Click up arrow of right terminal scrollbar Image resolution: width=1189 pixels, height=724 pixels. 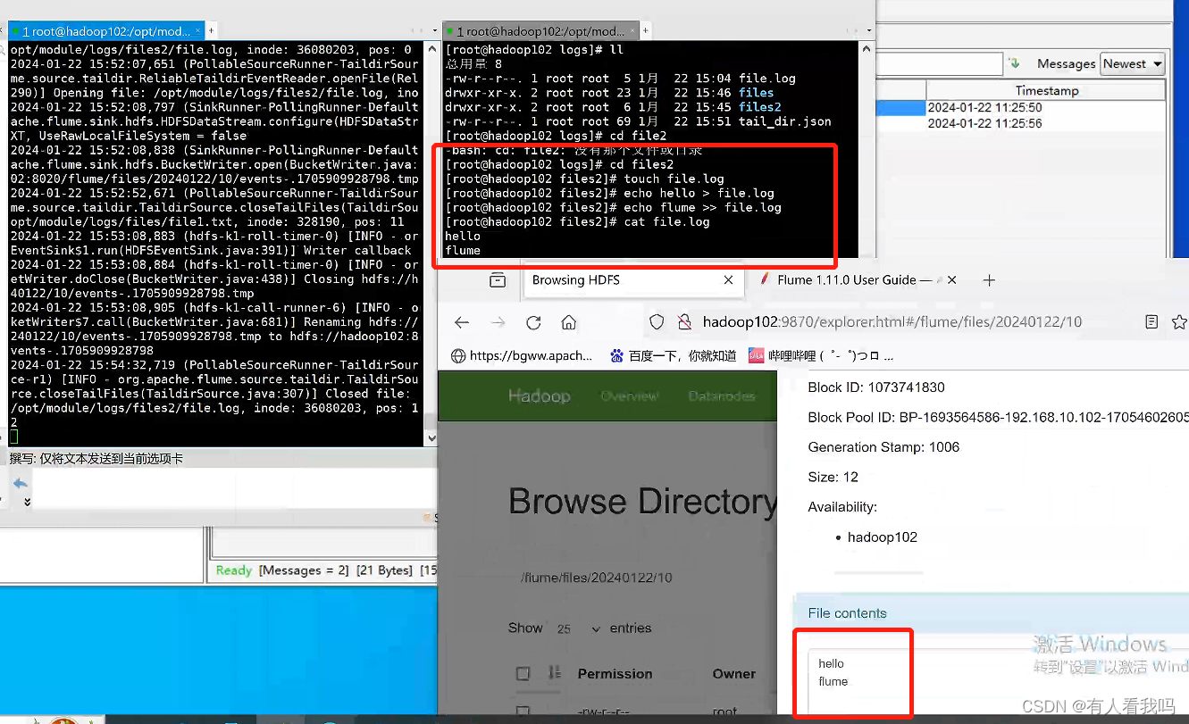[866, 48]
